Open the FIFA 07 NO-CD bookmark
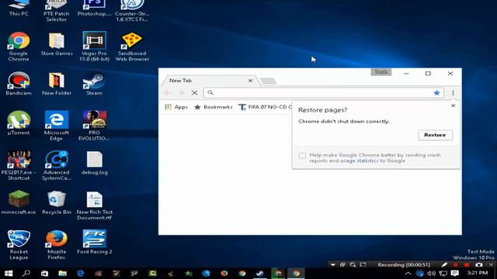The width and height of the screenshot is (497, 279). pyautogui.click(x=265, y=107)
